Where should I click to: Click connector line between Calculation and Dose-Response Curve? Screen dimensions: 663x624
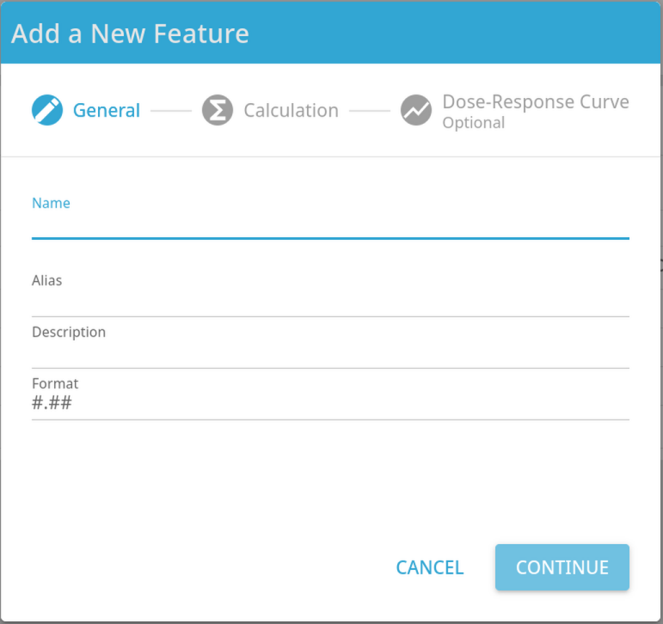pyautogui.click(x=370, y=111)
